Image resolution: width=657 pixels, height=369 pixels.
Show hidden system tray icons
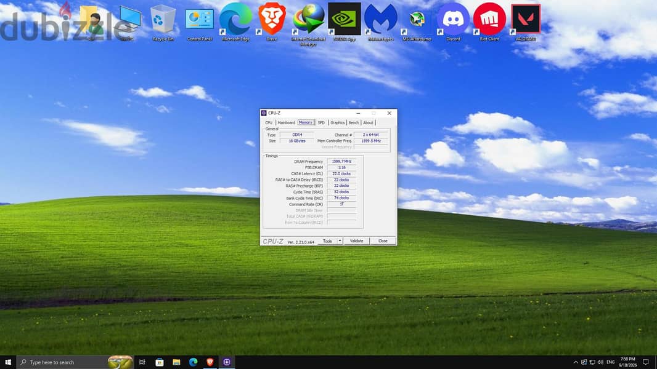point(576,362)
